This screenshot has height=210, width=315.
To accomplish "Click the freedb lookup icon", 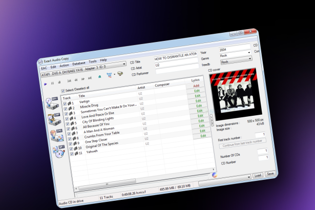I will [109, 75].
